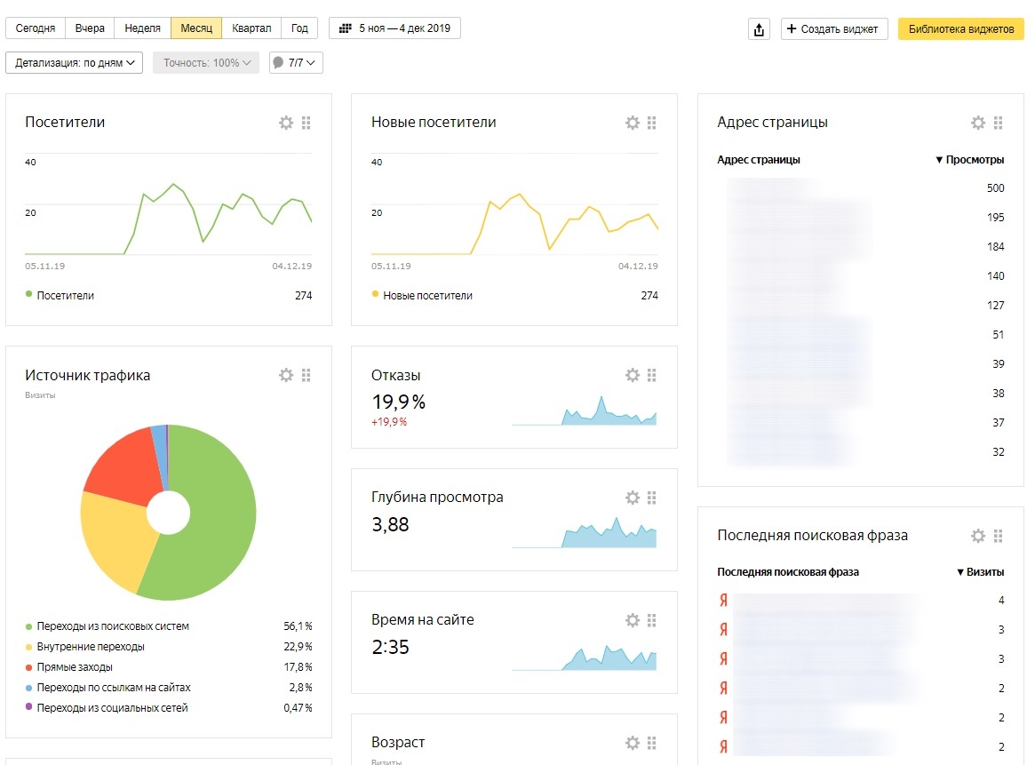The image size is (1035, 765).
Task: Click the 3,88 view depth value
Action: [x=390, y=524]
